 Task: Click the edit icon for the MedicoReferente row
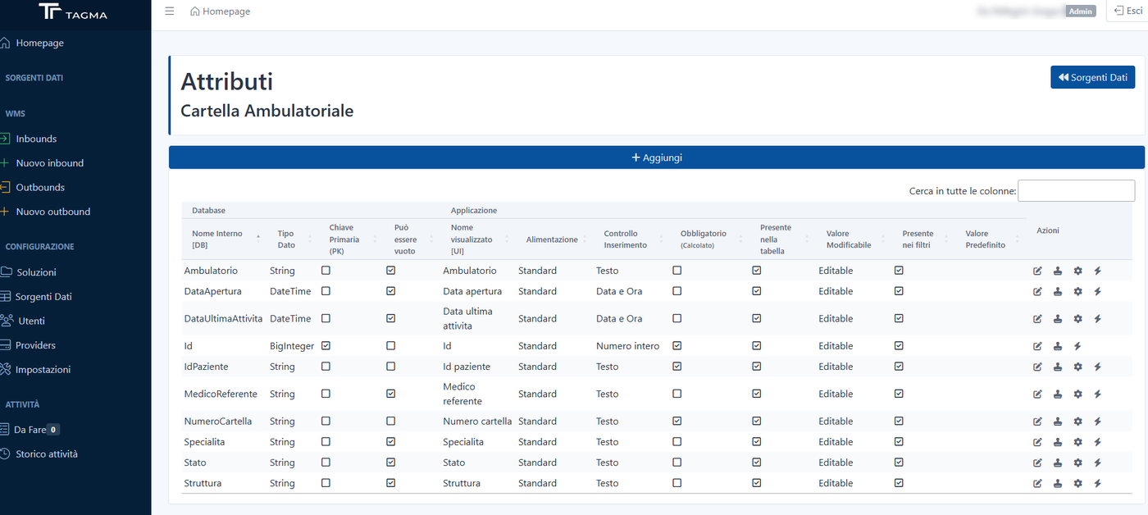pos(1037,394)
